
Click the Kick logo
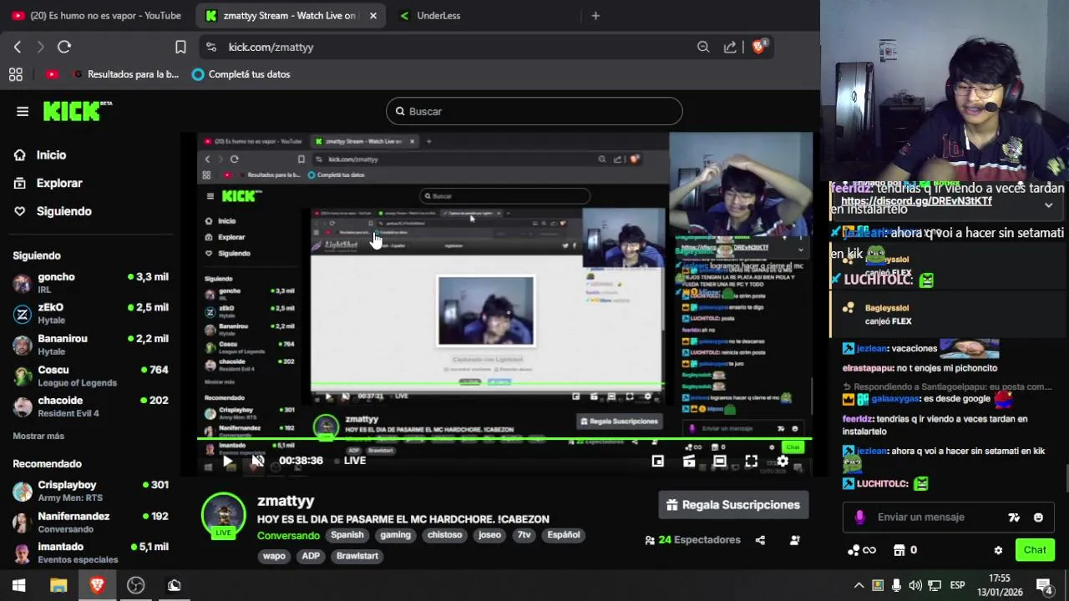pos(77,111)
